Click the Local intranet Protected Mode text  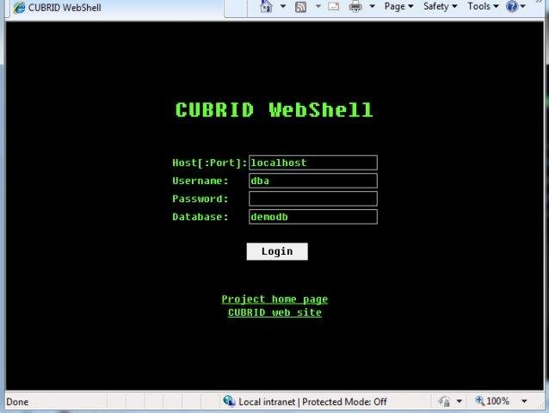[x=312, y=402]
